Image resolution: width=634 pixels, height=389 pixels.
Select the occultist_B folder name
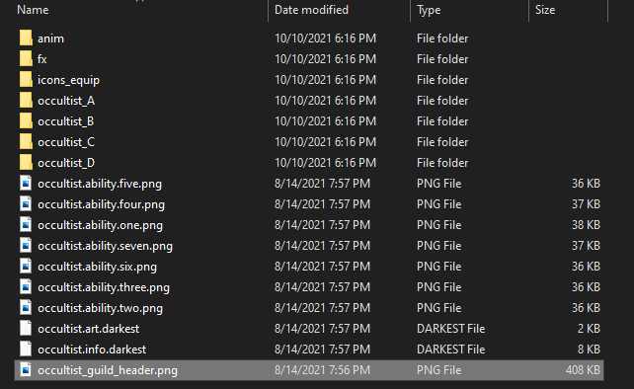coord(65,121)
